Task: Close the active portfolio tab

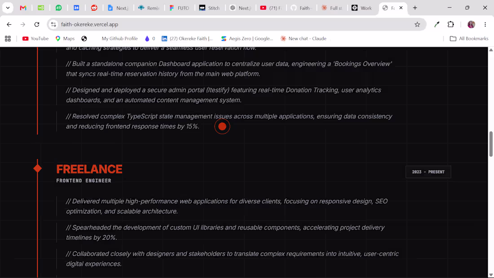Action: [x=401, y=8]
